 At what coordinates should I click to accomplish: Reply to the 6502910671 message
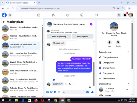(x=70, y=84)
